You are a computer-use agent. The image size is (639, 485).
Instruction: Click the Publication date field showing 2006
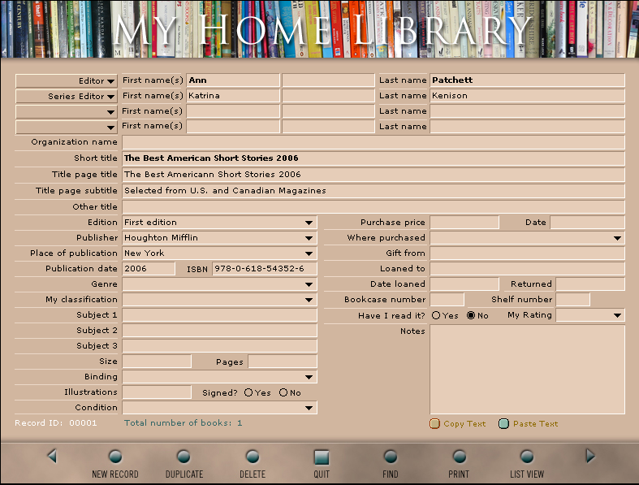point(149,269)
